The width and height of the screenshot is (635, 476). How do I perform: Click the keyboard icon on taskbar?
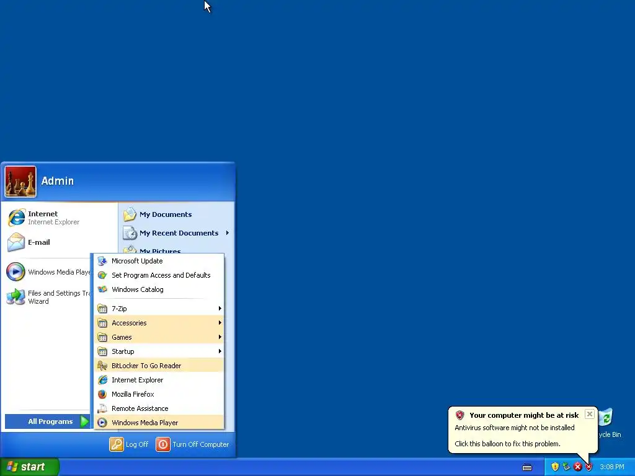tap(527, 467)
